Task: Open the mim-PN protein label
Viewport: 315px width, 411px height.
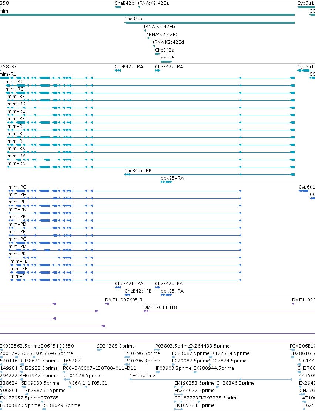Action: [17, 209]
